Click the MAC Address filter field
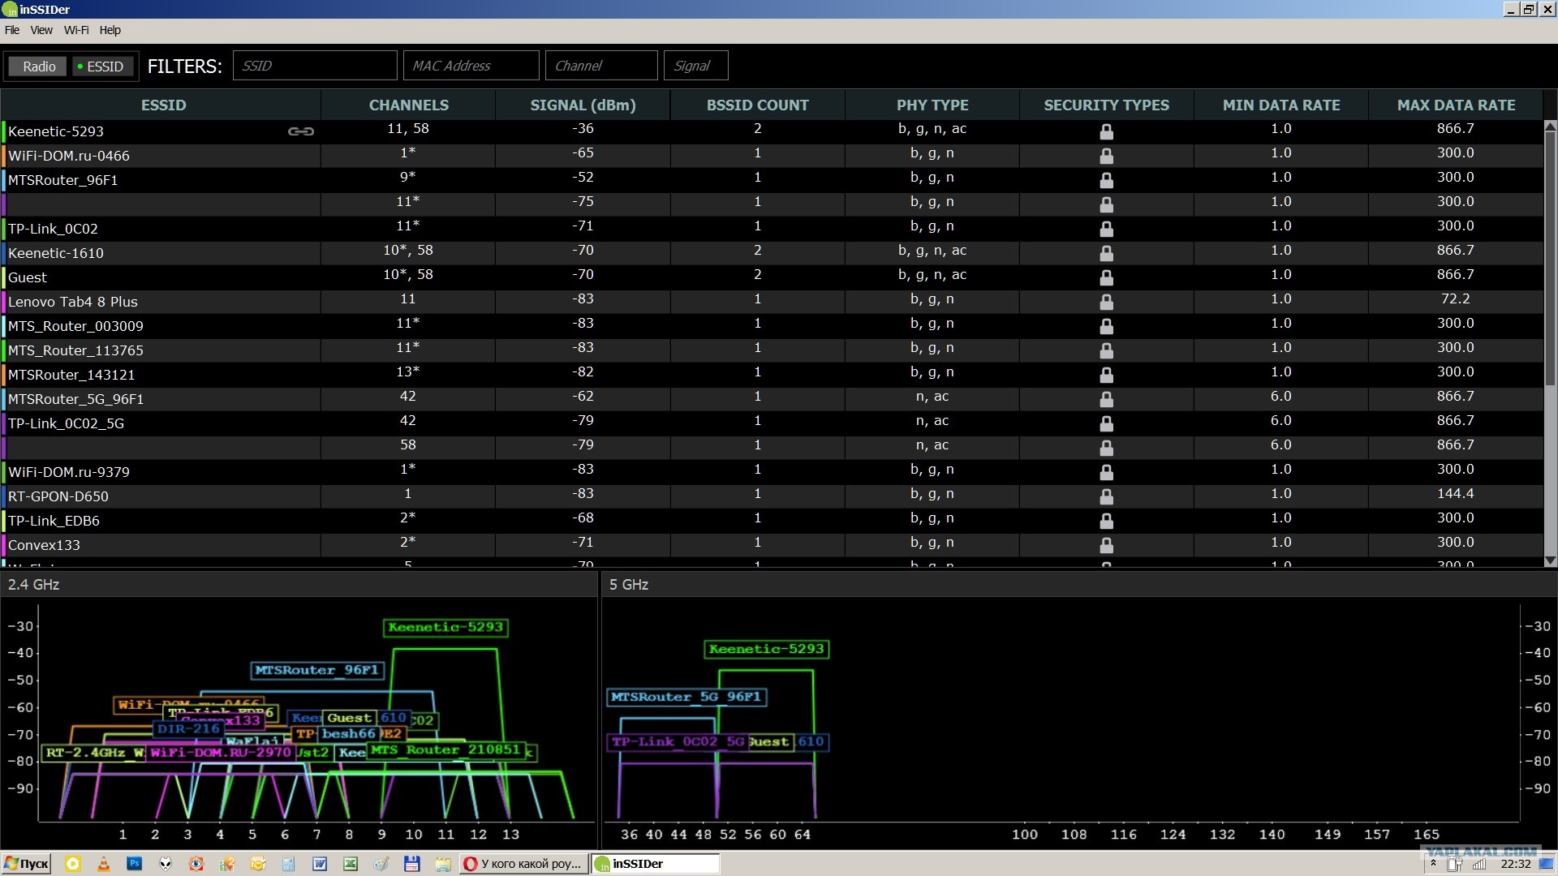Screen dimensions: 1558x876 pyautogui.click(x=471, y=66)
